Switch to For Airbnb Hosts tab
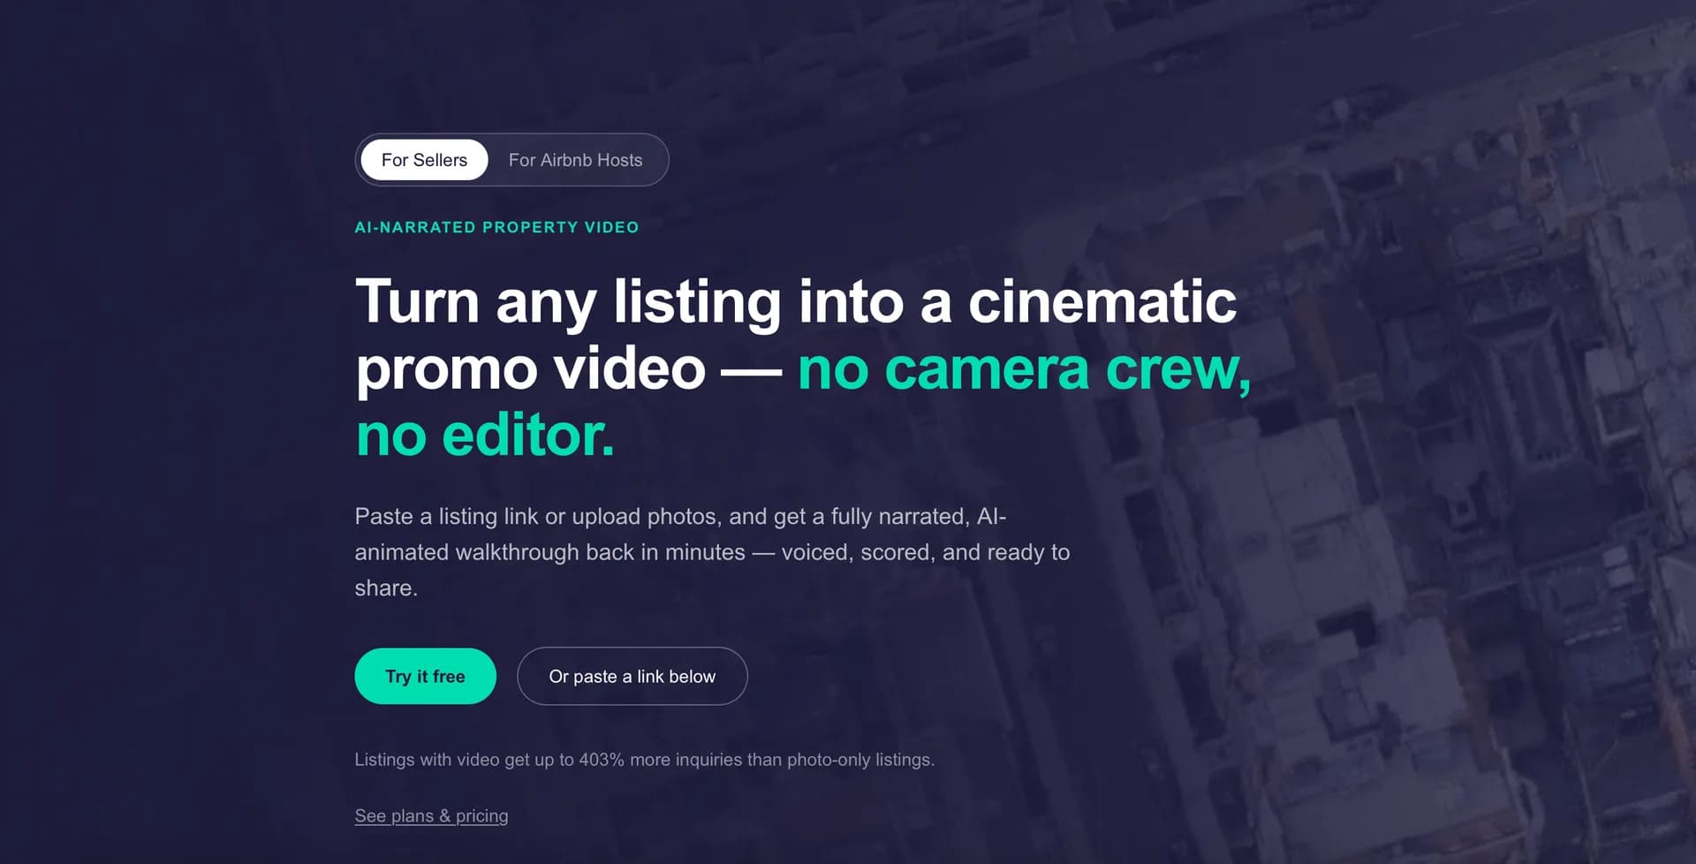Viewport: 1696px width, 864px height. [575, 160]
